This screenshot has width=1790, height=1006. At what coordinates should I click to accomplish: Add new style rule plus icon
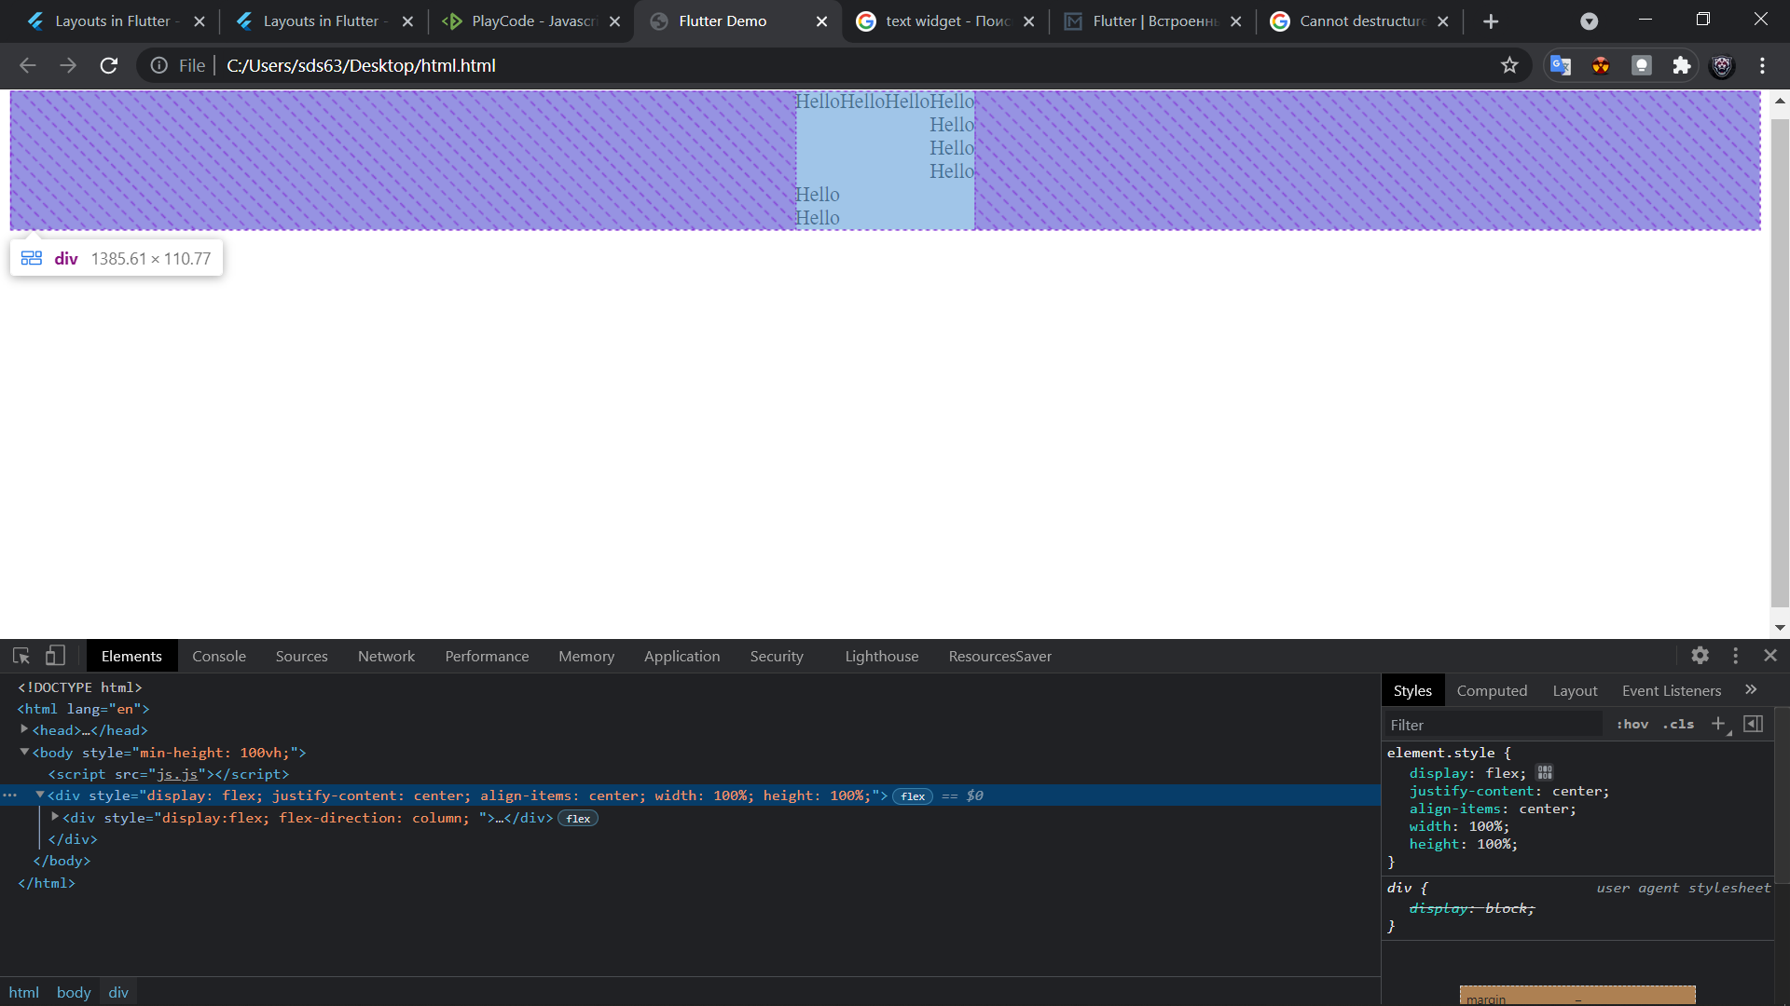pos(1718,724)
